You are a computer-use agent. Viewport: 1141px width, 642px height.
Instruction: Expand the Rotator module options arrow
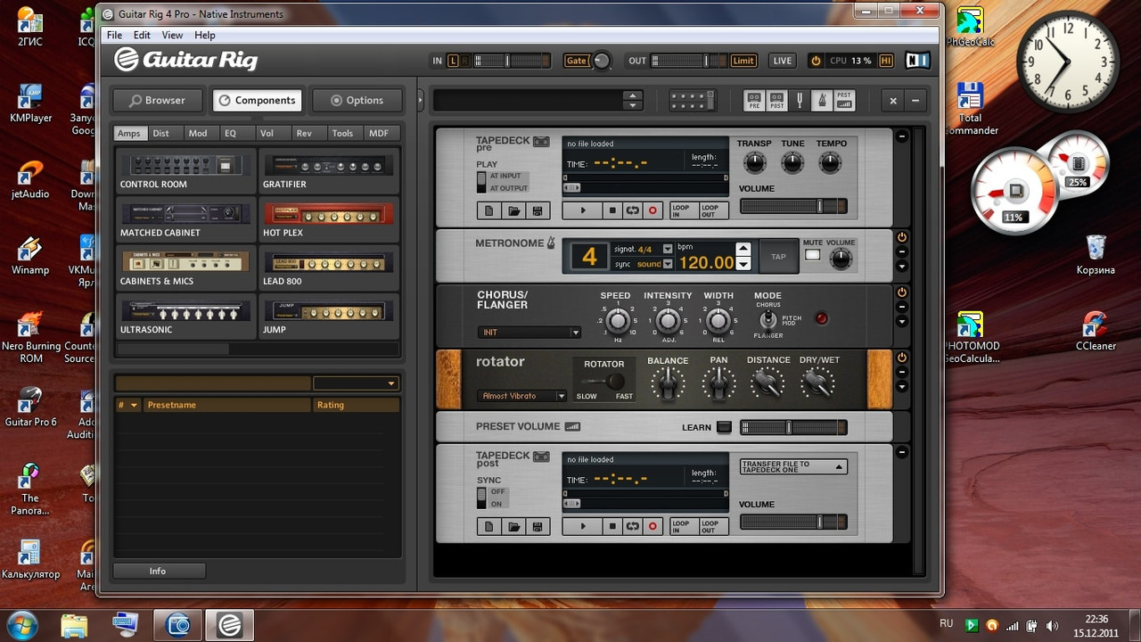902,386
